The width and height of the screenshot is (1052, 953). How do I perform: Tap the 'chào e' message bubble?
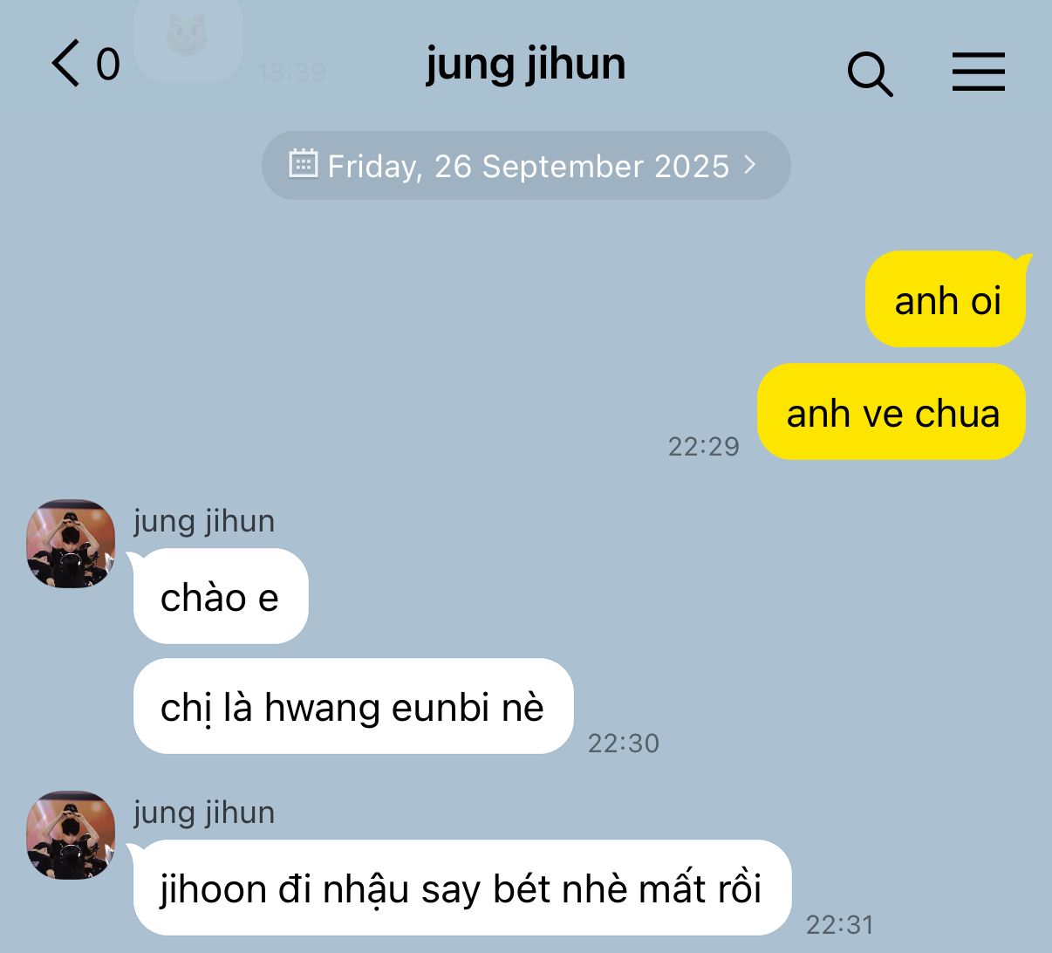click(220, 597)
